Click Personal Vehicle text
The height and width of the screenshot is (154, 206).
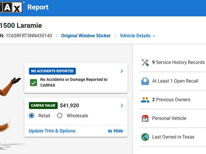point(169,118)
